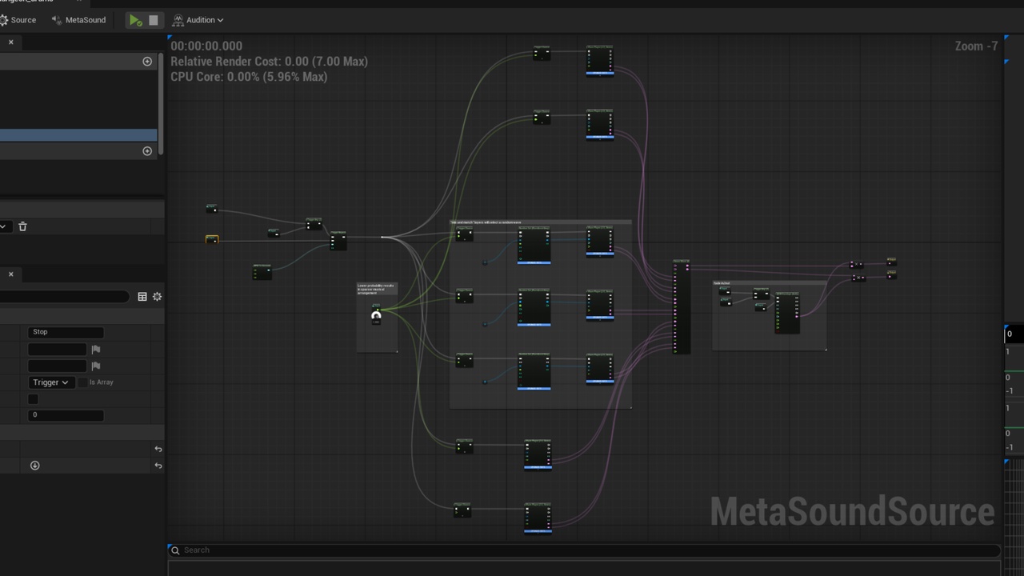Toggle the Is Array checkbox
1024x576 pixels.
coord(82,382)
